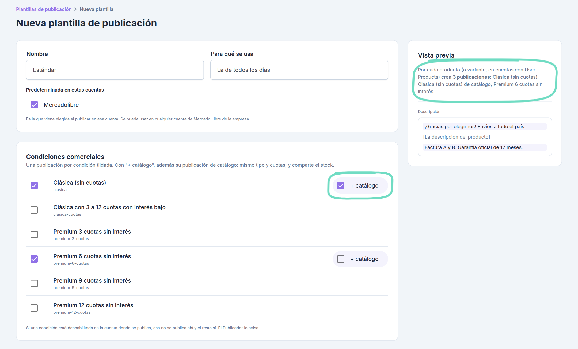Click the clasica-cuotas slug text

[x=67, y=214]
